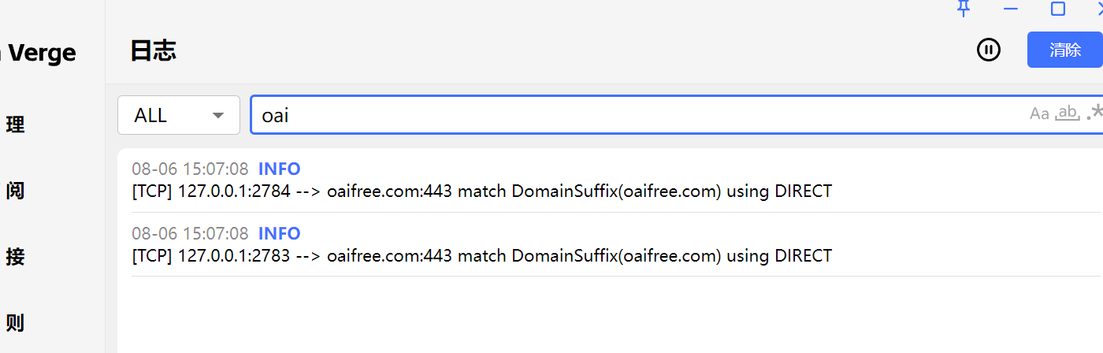Open the ALL log level dropdown

[179, 115]
